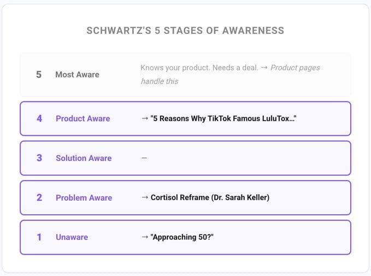Open the italic "Product pages handle this" note
Viewport: 371px width, 276px height.
pyautogui.click(x=295, y=68)
